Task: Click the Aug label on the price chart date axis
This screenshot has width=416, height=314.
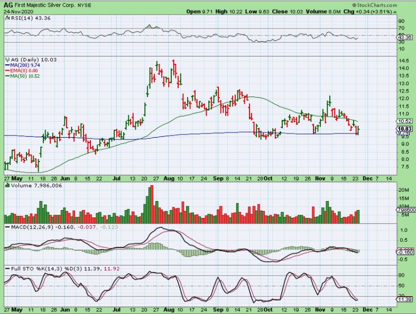Action: click(169, 178)
